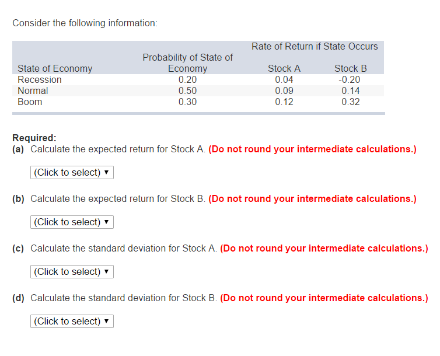Click the 0.12 Stock A boom return
440x356 pixels.
(x=284, y=102)
